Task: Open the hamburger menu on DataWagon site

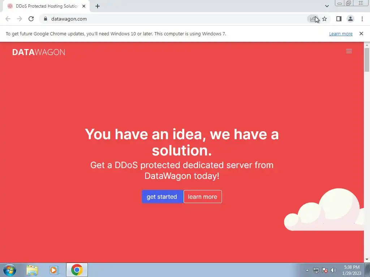Action: tap(349, 51)
